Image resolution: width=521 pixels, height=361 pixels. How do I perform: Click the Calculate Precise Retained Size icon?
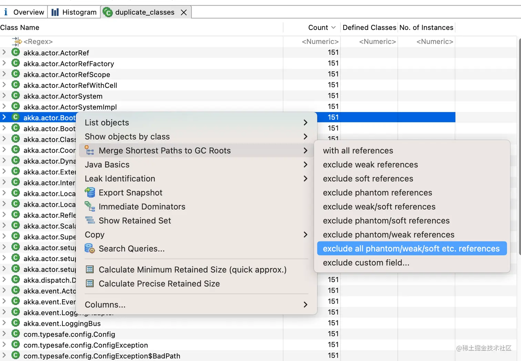(90, 284)
